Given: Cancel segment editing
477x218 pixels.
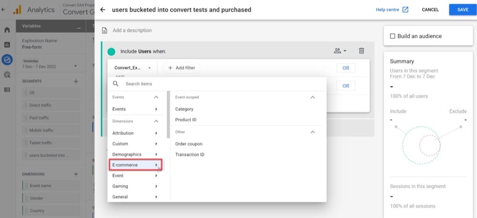Looking at the screenshot, I should coord(430,10).
